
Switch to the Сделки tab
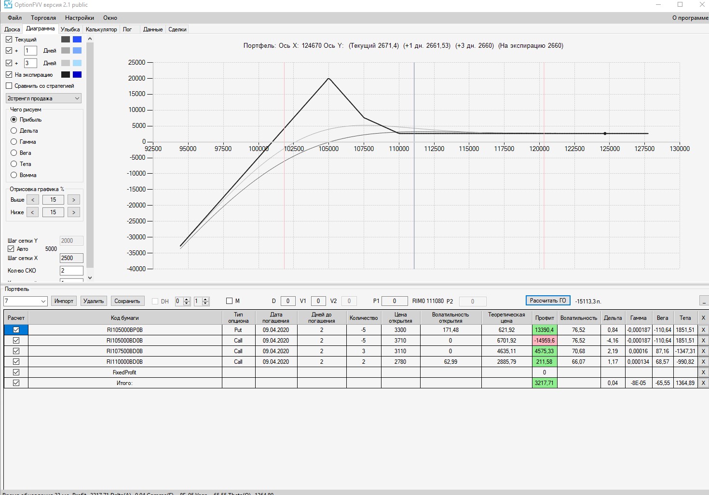pos(177,29)
